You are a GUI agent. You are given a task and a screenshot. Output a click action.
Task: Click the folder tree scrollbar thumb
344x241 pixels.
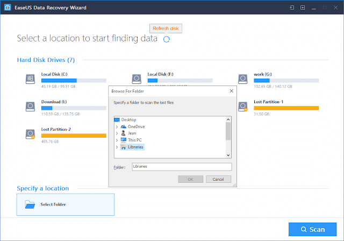[x=228, y=131]
